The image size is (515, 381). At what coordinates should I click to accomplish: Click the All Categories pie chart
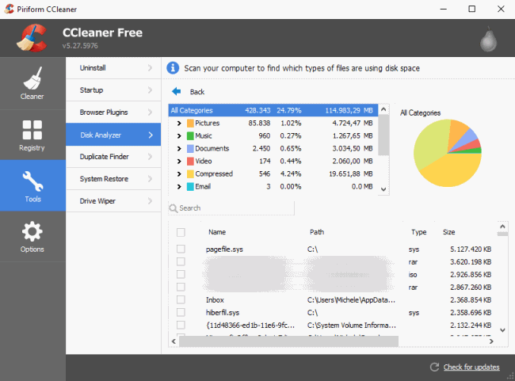(x=448, y=153)
